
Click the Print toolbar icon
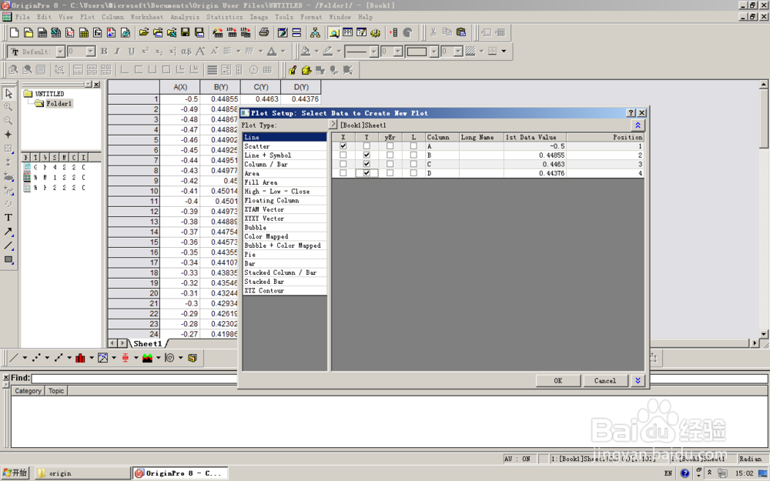click(x=264, y=33)
